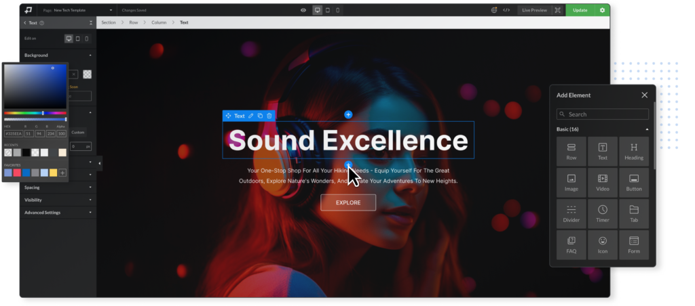Image resolution: width=695 pixels, height=306 pixels.
Task: Add element above the heading via plus
Action: tap(348, 115)
